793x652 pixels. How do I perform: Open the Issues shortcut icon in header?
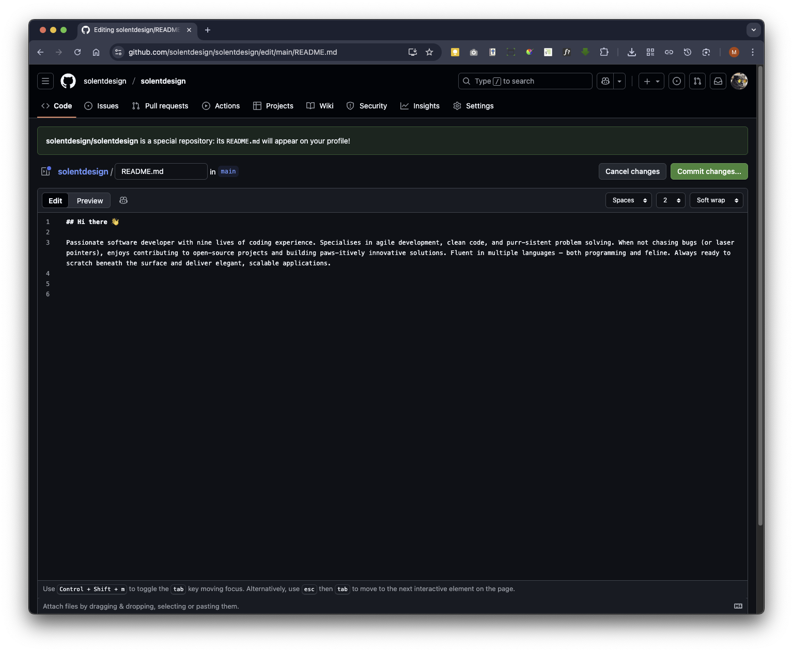[x=677, y=81]
